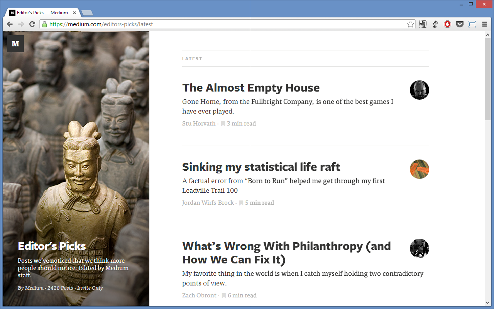
Task: Click the 'Gone Home, from the Fullbright' excerpt
Action: pos(288,107)
